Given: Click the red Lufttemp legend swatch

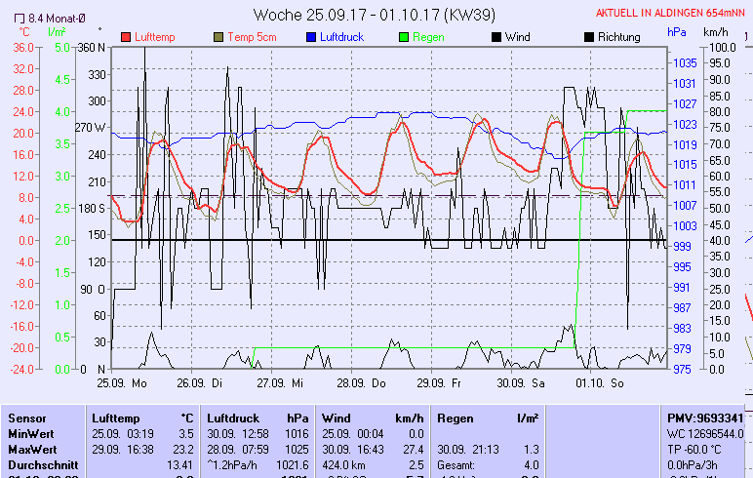Looking at the screenshot, I should click(x=126, y=37).
